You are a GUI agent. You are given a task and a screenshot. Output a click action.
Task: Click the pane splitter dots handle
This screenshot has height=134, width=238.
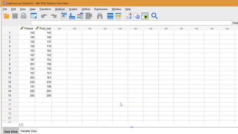tap(132, 127)
